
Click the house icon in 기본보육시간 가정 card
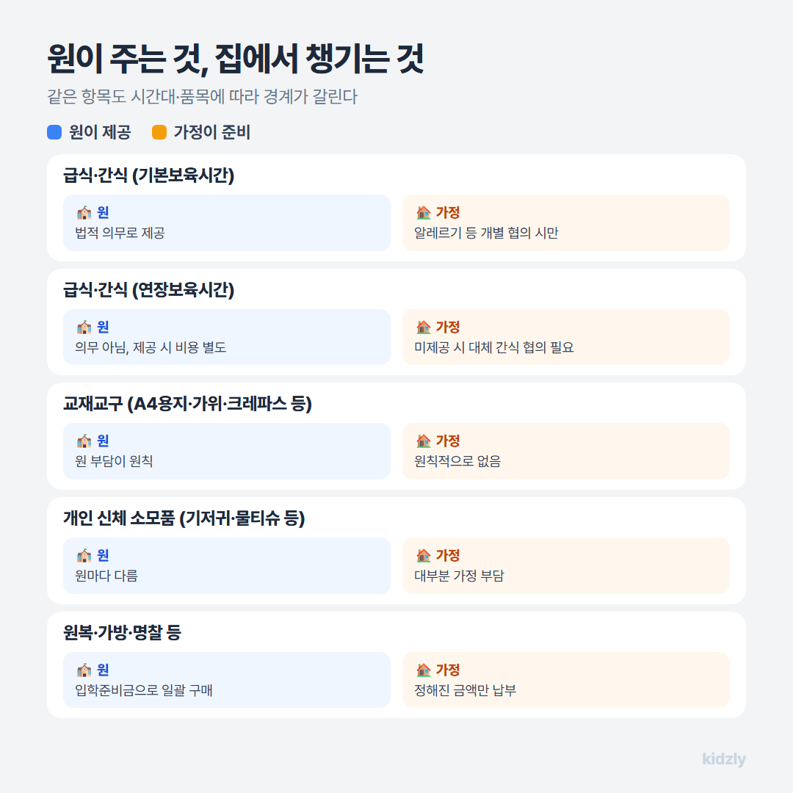[x=424, y=212]
